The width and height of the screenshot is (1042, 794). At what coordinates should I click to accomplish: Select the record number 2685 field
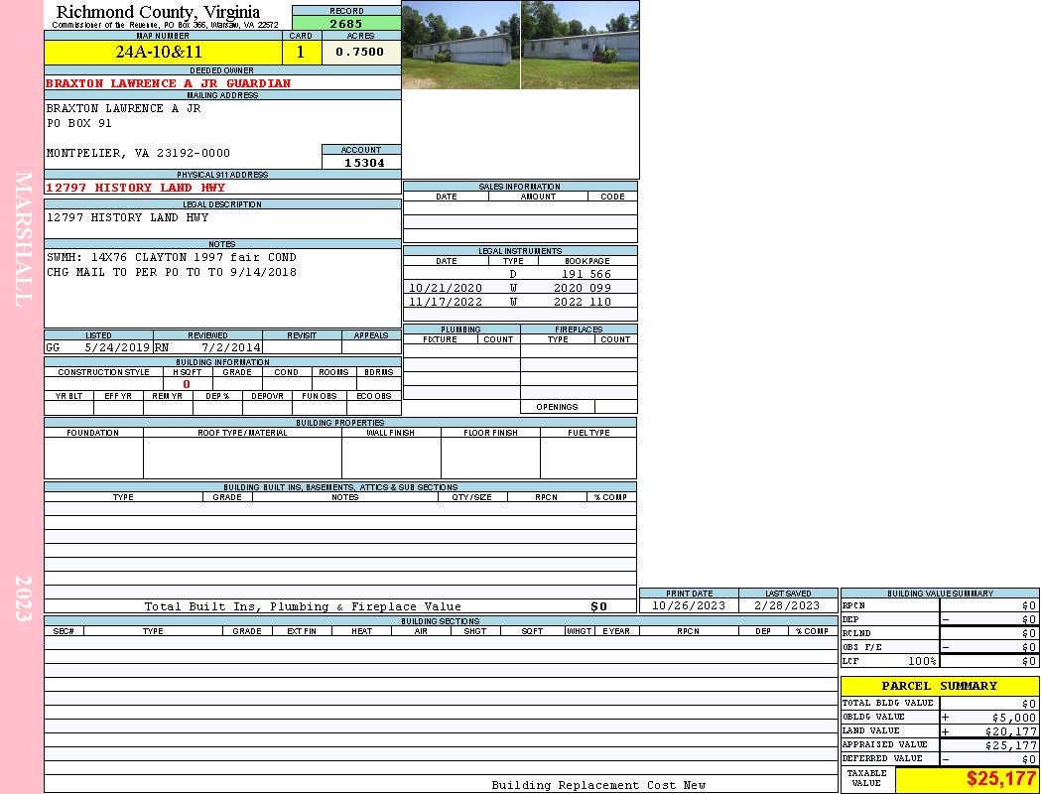(x=346, y=23)
